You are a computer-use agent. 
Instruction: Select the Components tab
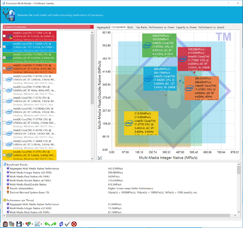coord(119,27)
